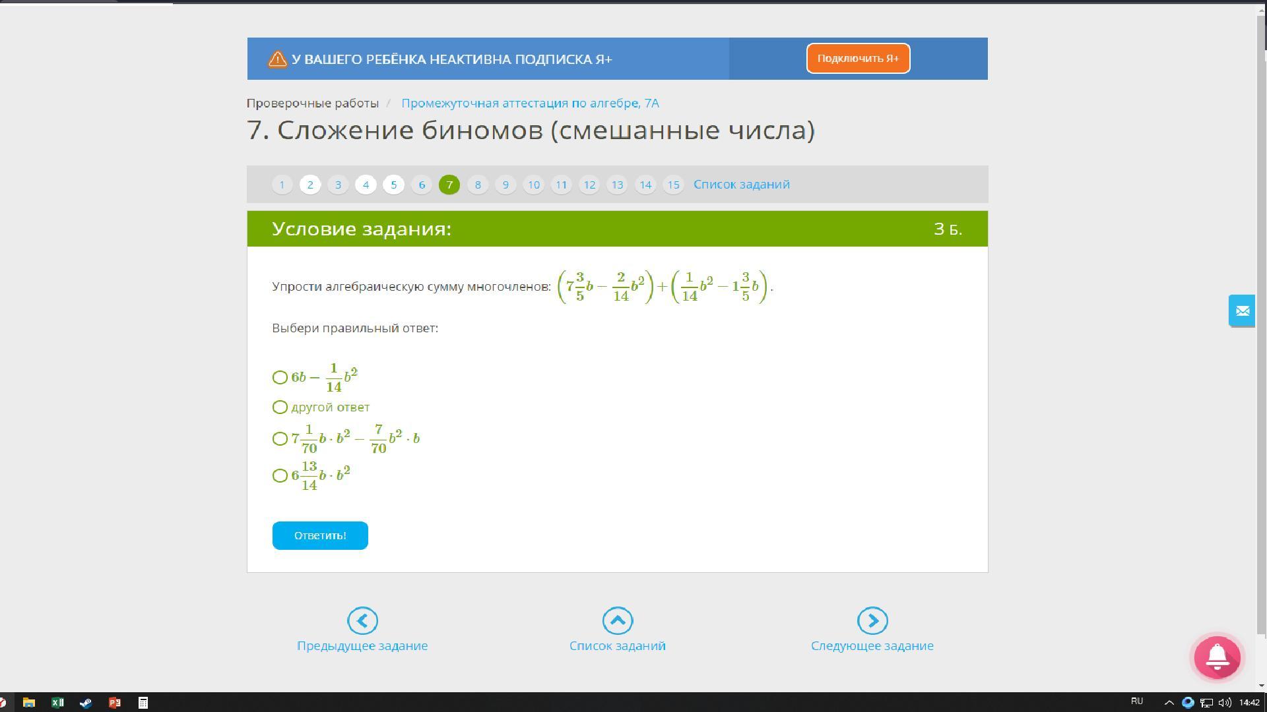The height and width of the screenshot is (712, 1267).
Task: Open Steam from the taskbar
Action: point(86,702)
